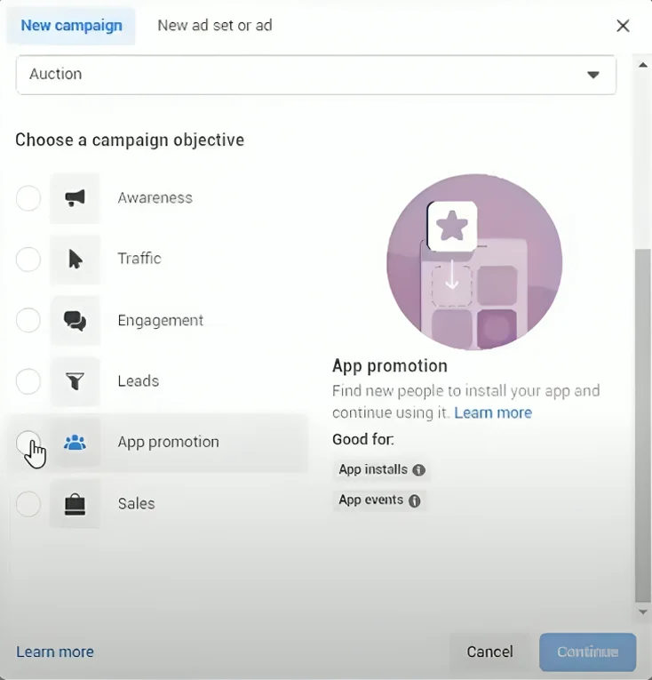Click the scrollbar up arrow
The width and height of the screenshot is (652, 680).
pos(643,65)
